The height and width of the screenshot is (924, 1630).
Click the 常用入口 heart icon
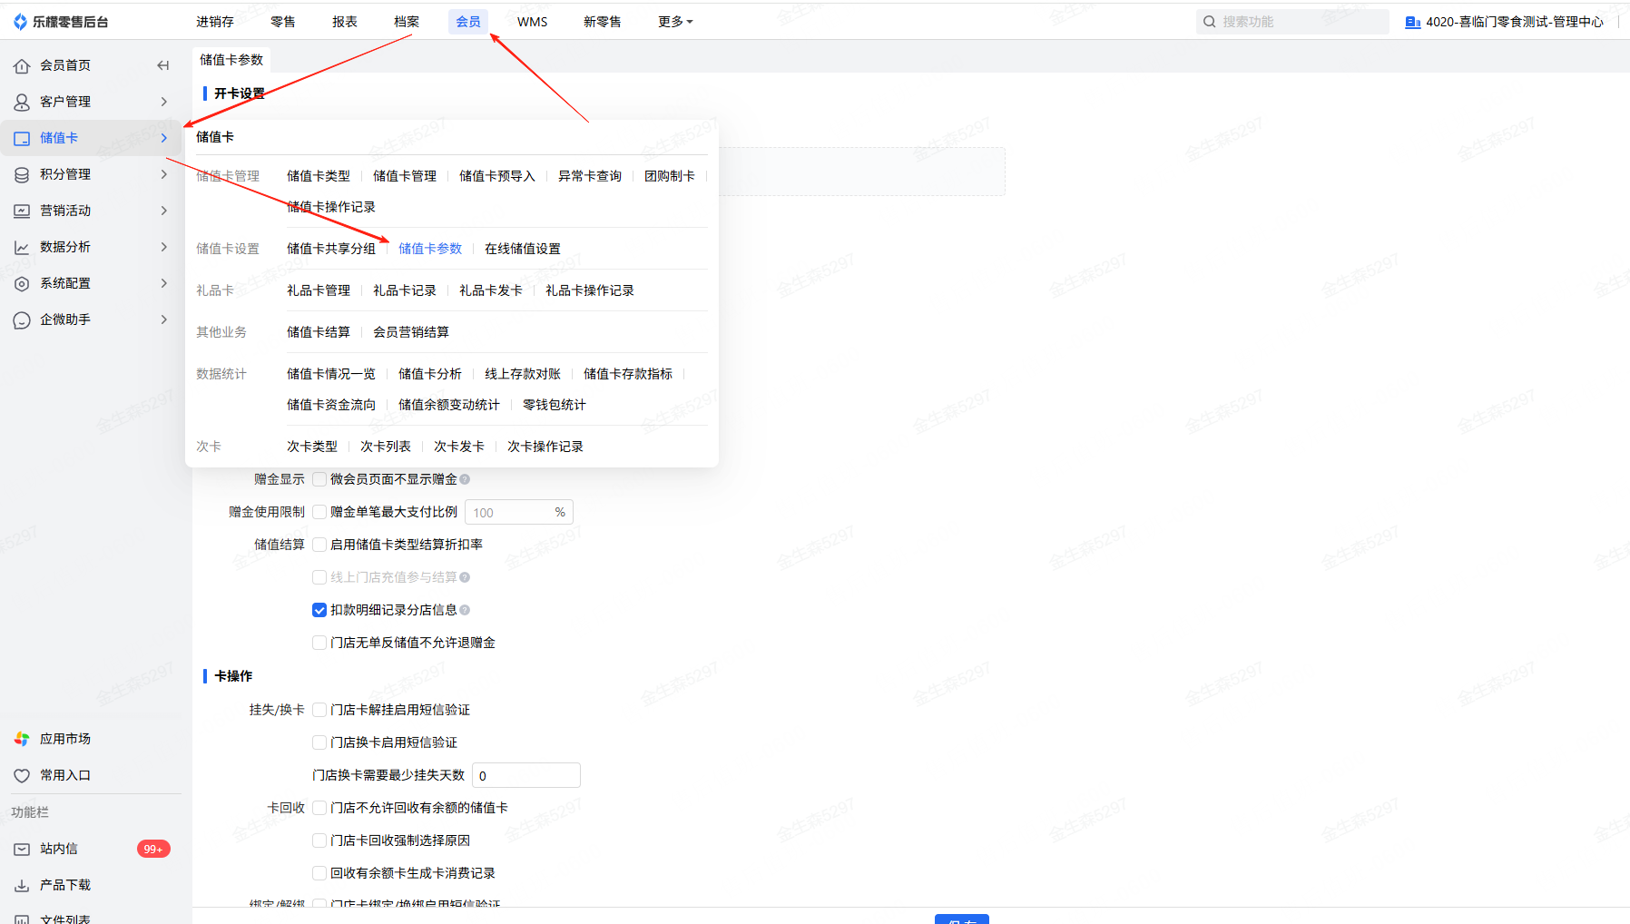pyautogui.click(x=22, y=775)
